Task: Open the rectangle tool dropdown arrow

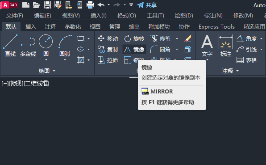Action: coord(88,39)
